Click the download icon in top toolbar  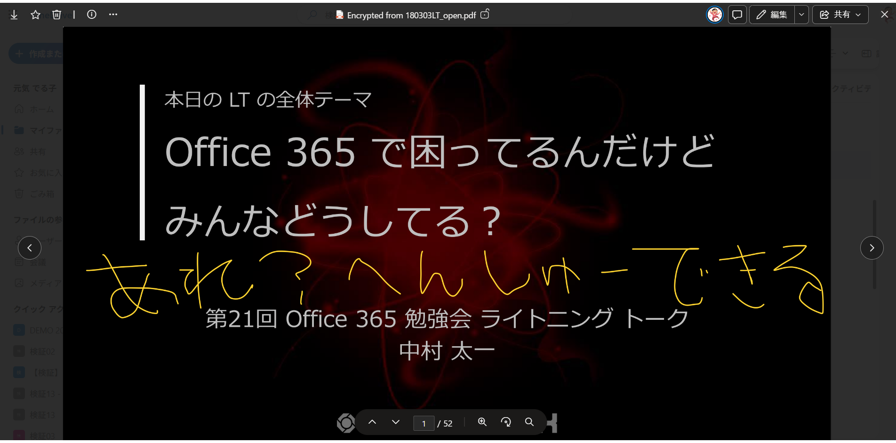[x=14, y=15]
